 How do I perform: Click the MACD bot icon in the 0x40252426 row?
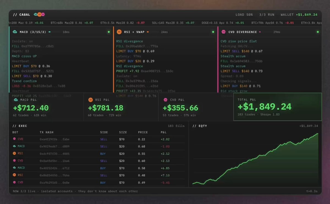point(14,168)
